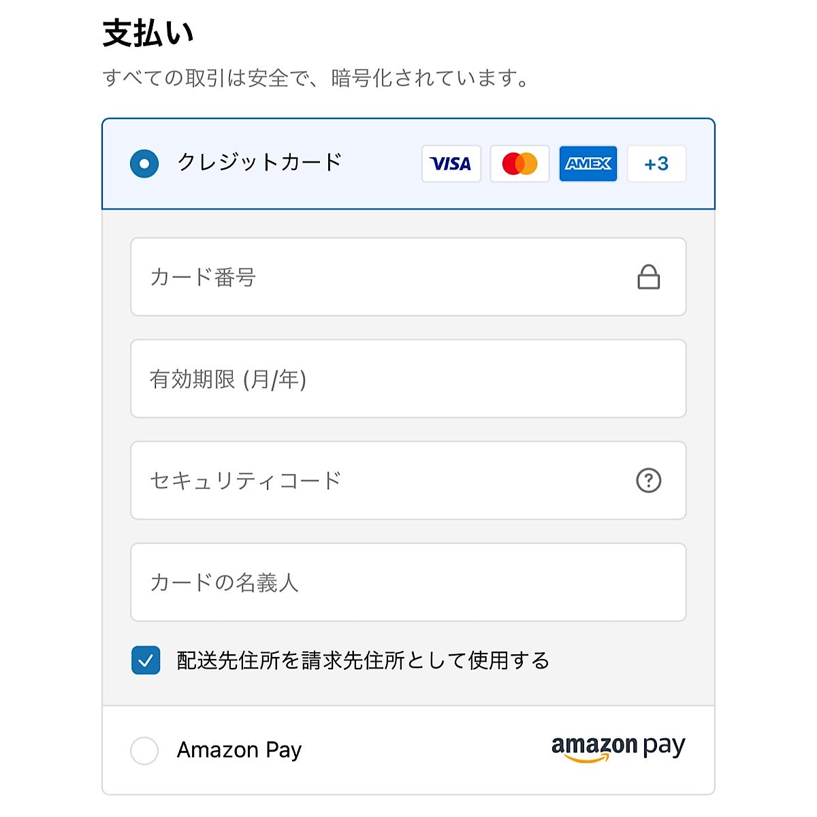Click the VISA card logo
Screen dimensions: 817x817
click(451, 163)
